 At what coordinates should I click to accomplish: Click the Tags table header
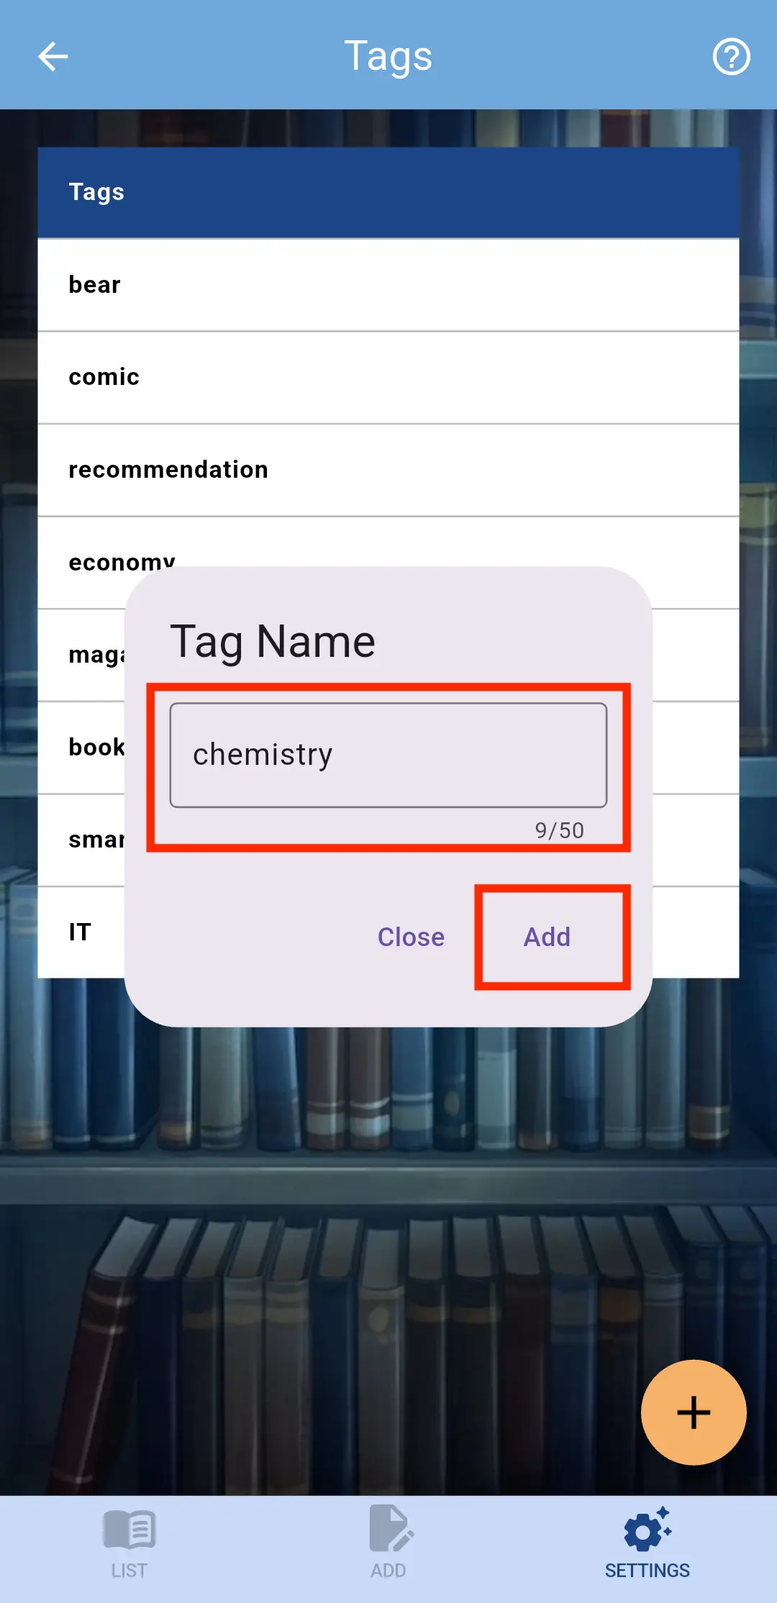tap(388, 192)
